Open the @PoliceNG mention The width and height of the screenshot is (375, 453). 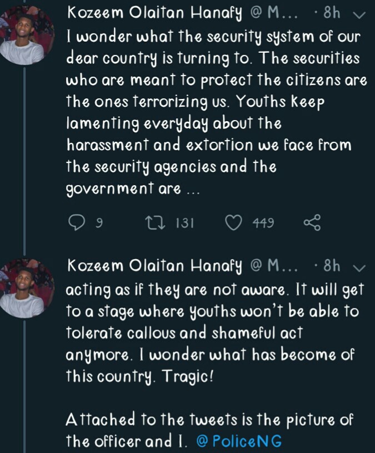pyautogui.click(x=239, y=442)
